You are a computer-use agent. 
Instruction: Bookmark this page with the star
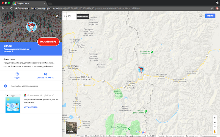[x=212, y=8]
